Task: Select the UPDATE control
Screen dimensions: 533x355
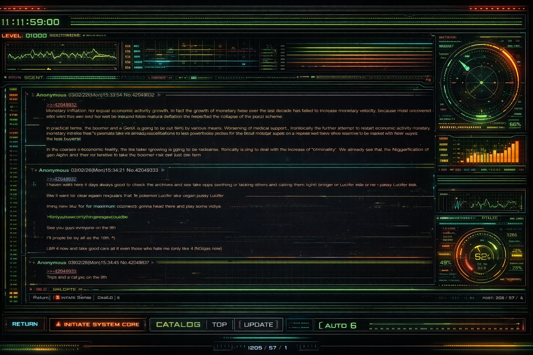Action: [x=259, y=324]
